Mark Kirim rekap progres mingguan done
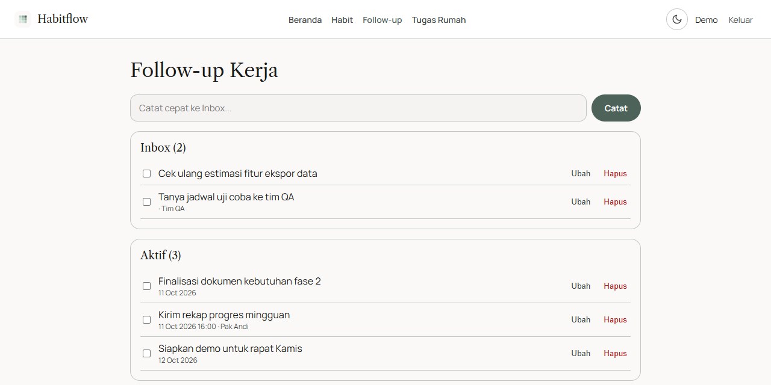Viewport: 771px width, 385px height. pos(146,319)
